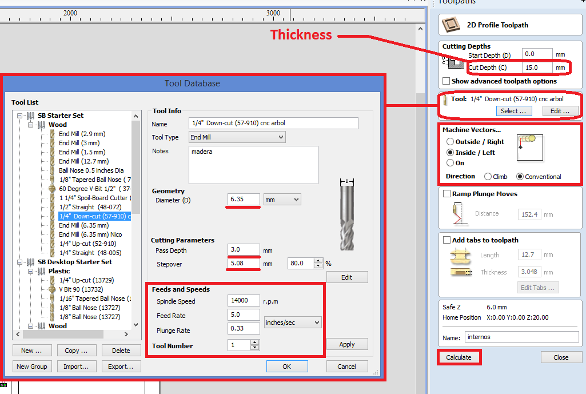
Task: Close the toolpath panel
Action: point(561,357)
